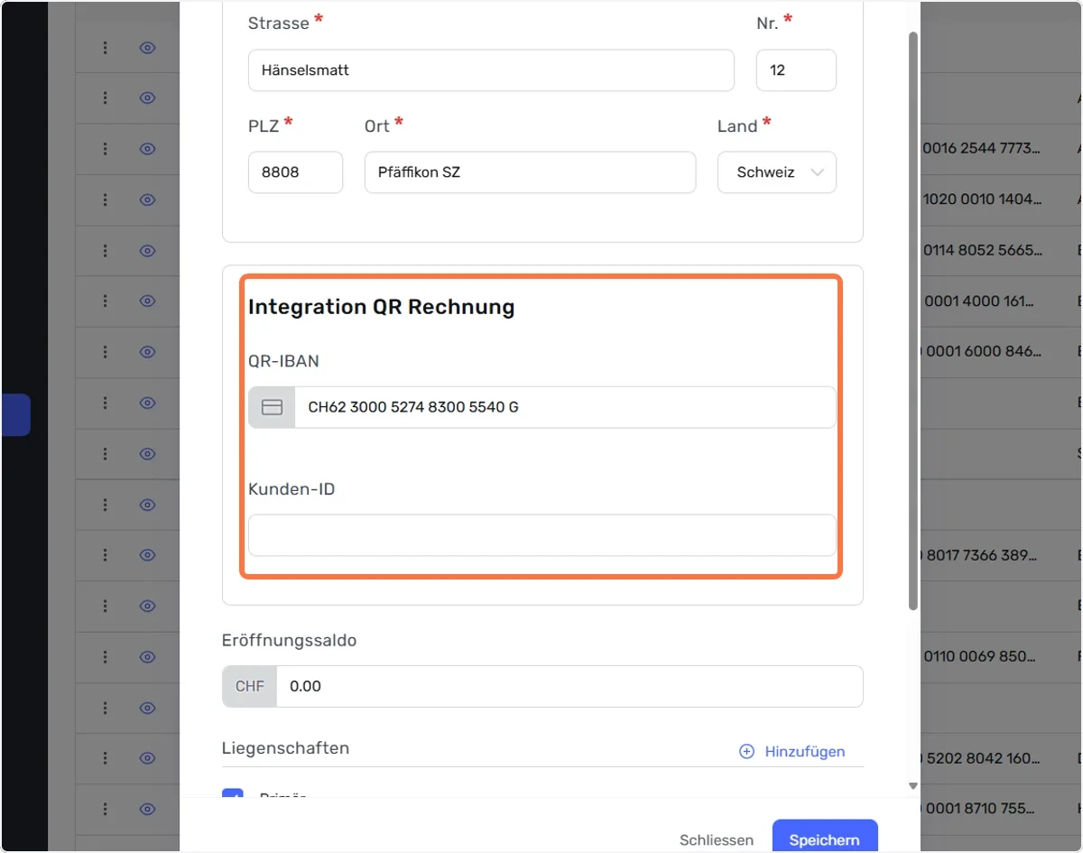
Task: Click the Kunden-ID label
Action: pyautogui.click(x=292, y=489)
